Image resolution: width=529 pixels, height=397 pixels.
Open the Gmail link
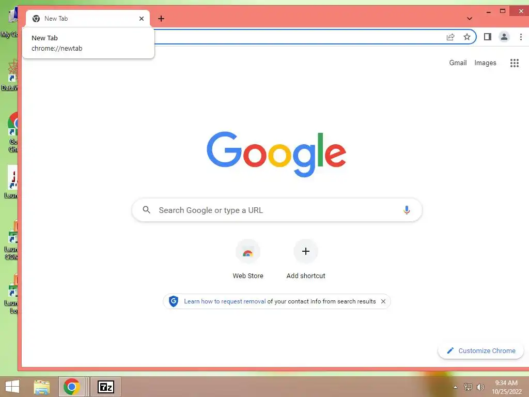[458, 63]
